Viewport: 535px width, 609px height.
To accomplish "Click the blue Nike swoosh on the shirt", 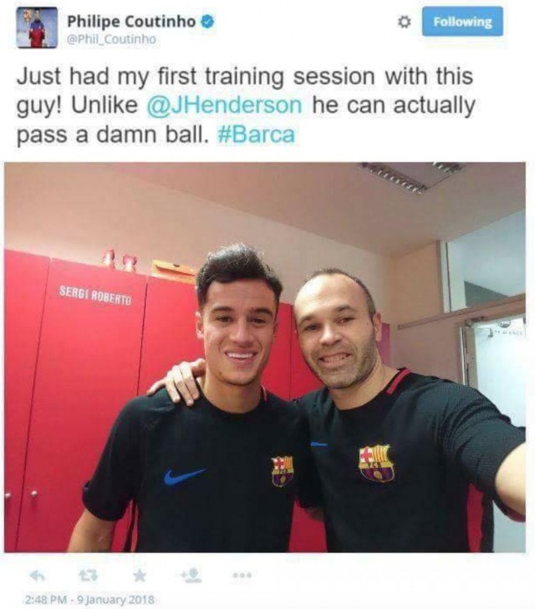I will point(184,476).
